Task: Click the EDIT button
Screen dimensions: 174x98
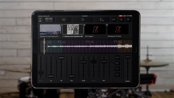Action: 114,20
